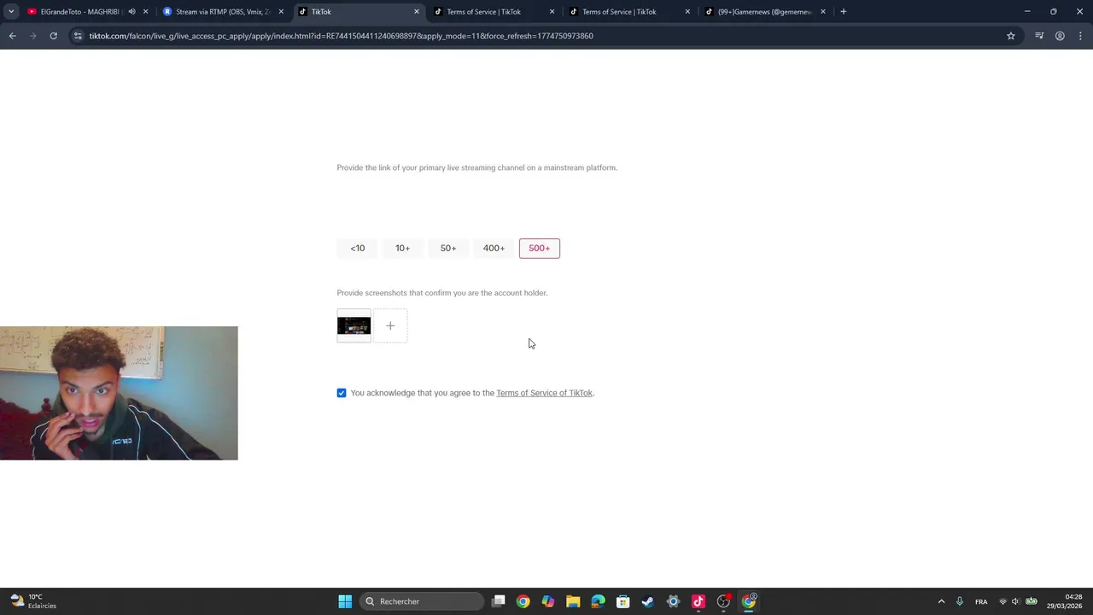Select the 400+ viewers option
The width and height of the screenshot is (1093, 615).
(x=494, y=249)
